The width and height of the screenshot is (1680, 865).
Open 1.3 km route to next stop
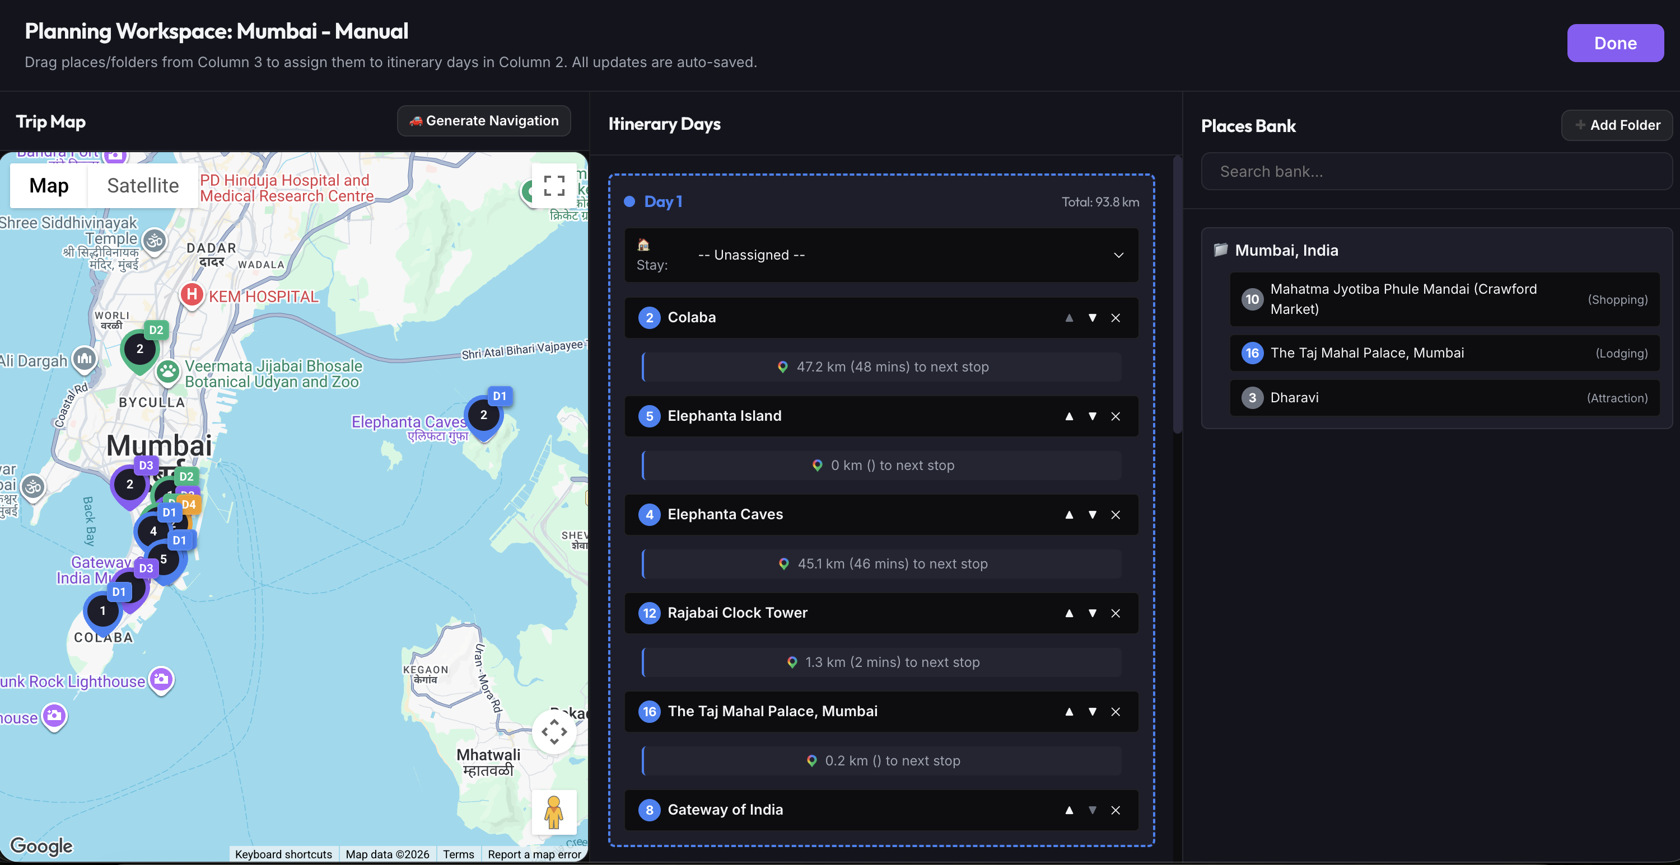[x=882, y=662]
